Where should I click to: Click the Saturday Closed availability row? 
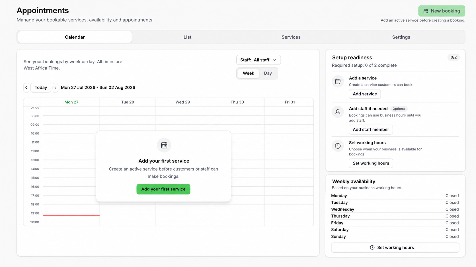[395, 230]
